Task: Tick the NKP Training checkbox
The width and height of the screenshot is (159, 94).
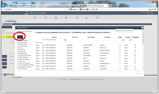Action: click(18, 69)
